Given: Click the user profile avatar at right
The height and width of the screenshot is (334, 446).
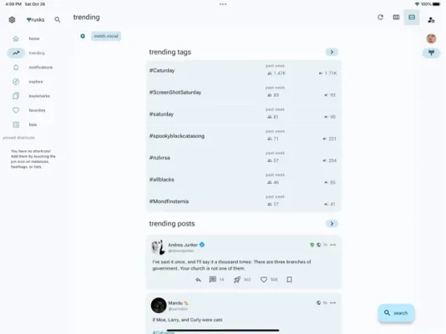Looking at the screenshot, I should 431,38.
